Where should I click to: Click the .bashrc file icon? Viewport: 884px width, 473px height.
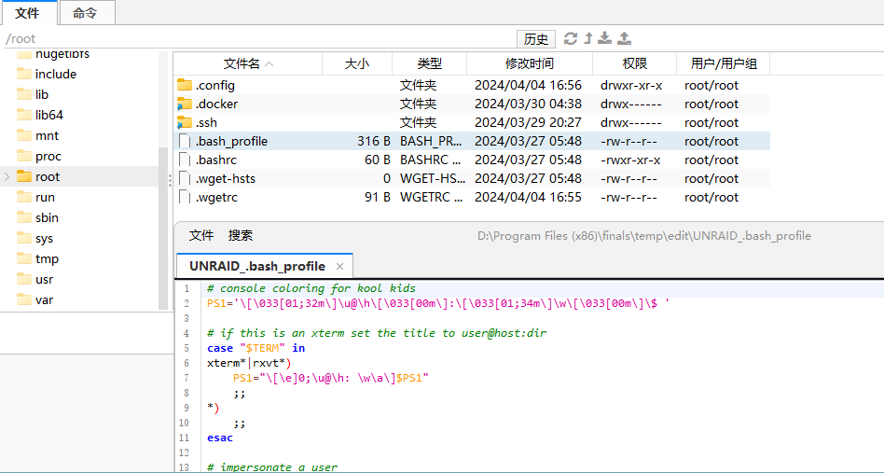click(184, 160)
